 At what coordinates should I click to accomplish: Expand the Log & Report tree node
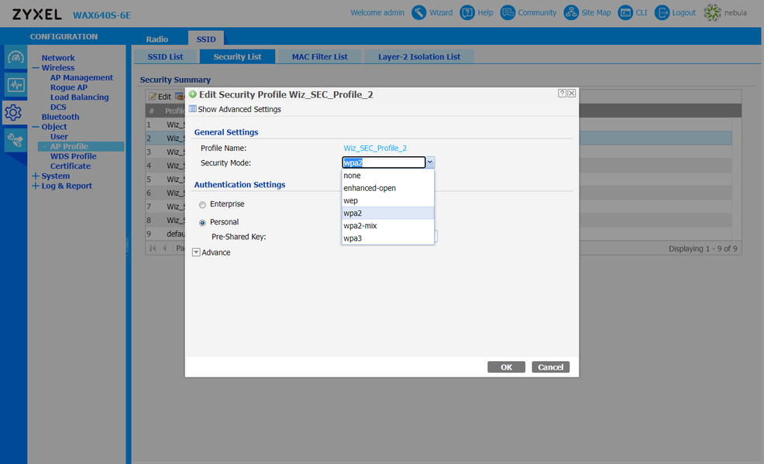point(36,186)
